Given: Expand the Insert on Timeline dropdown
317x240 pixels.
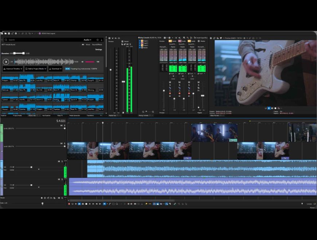Looking at the screenshot, I should 13,69.
